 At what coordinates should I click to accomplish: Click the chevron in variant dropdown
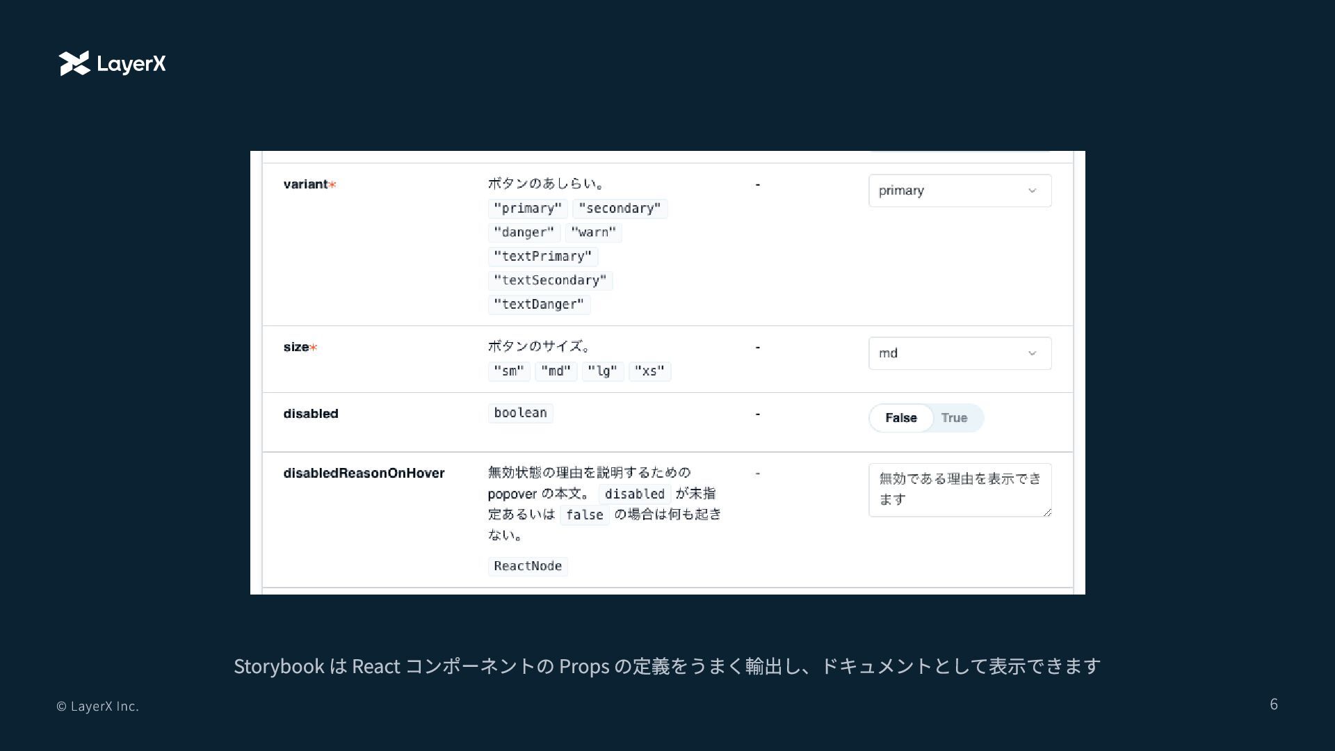tap(1032, 191)
